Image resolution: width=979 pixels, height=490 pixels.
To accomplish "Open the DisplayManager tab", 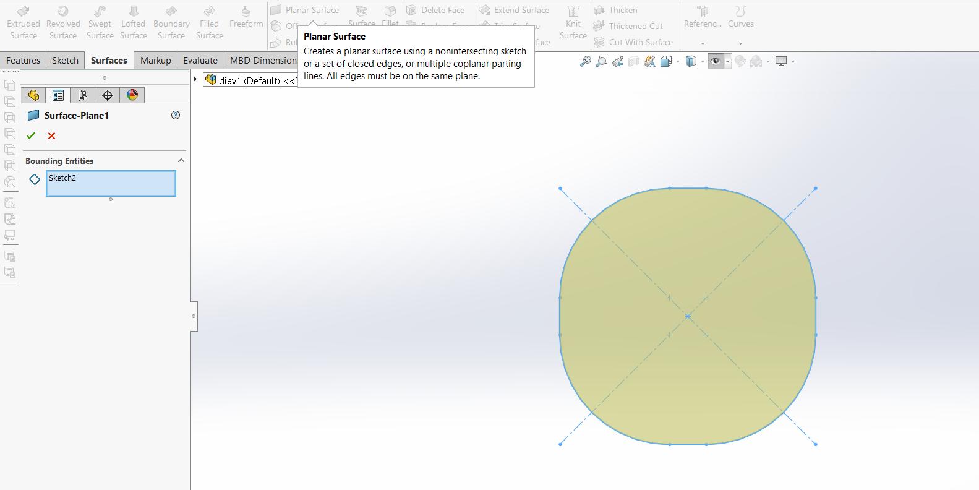I will tap(132, 95).
